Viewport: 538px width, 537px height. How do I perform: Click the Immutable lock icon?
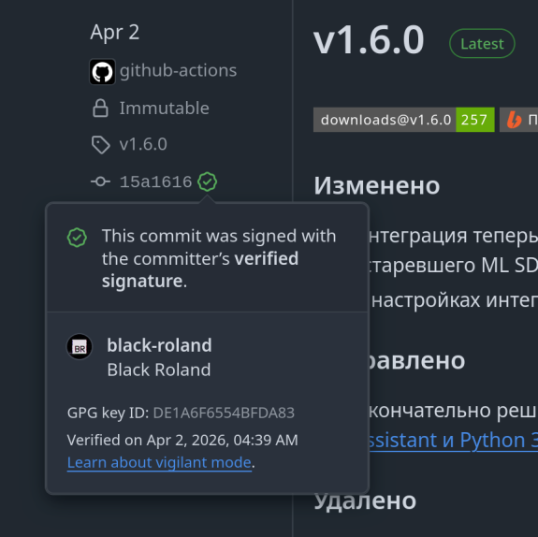[100, 109]
